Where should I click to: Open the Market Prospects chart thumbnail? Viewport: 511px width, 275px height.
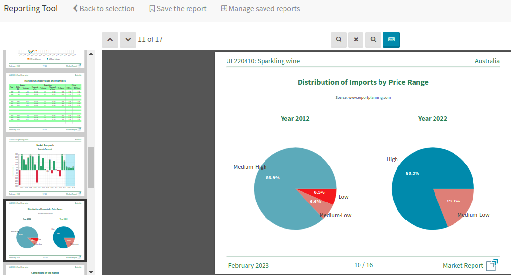[45, 166]
